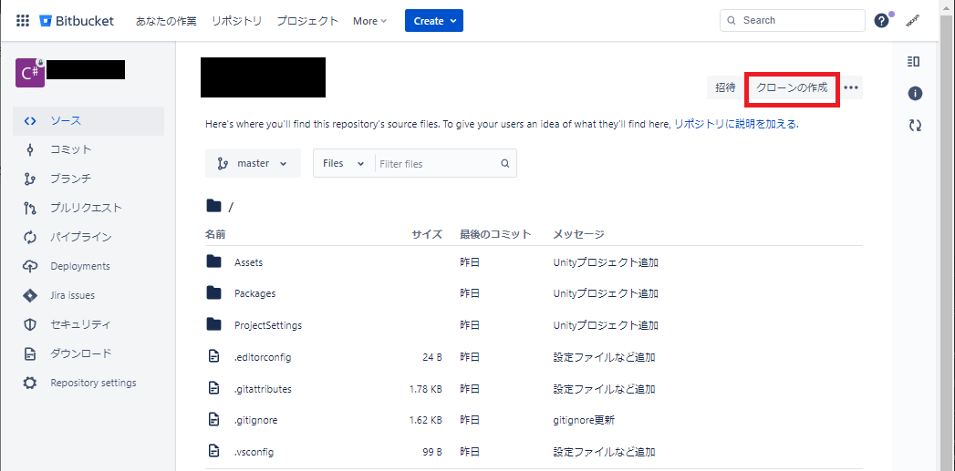Open the .gitignore file name

[256, 421]
